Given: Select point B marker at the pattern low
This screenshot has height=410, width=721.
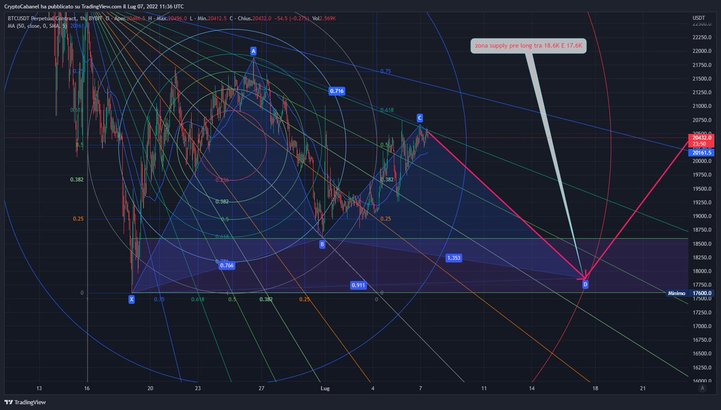Looking at the screenshot, I should 322,243.
